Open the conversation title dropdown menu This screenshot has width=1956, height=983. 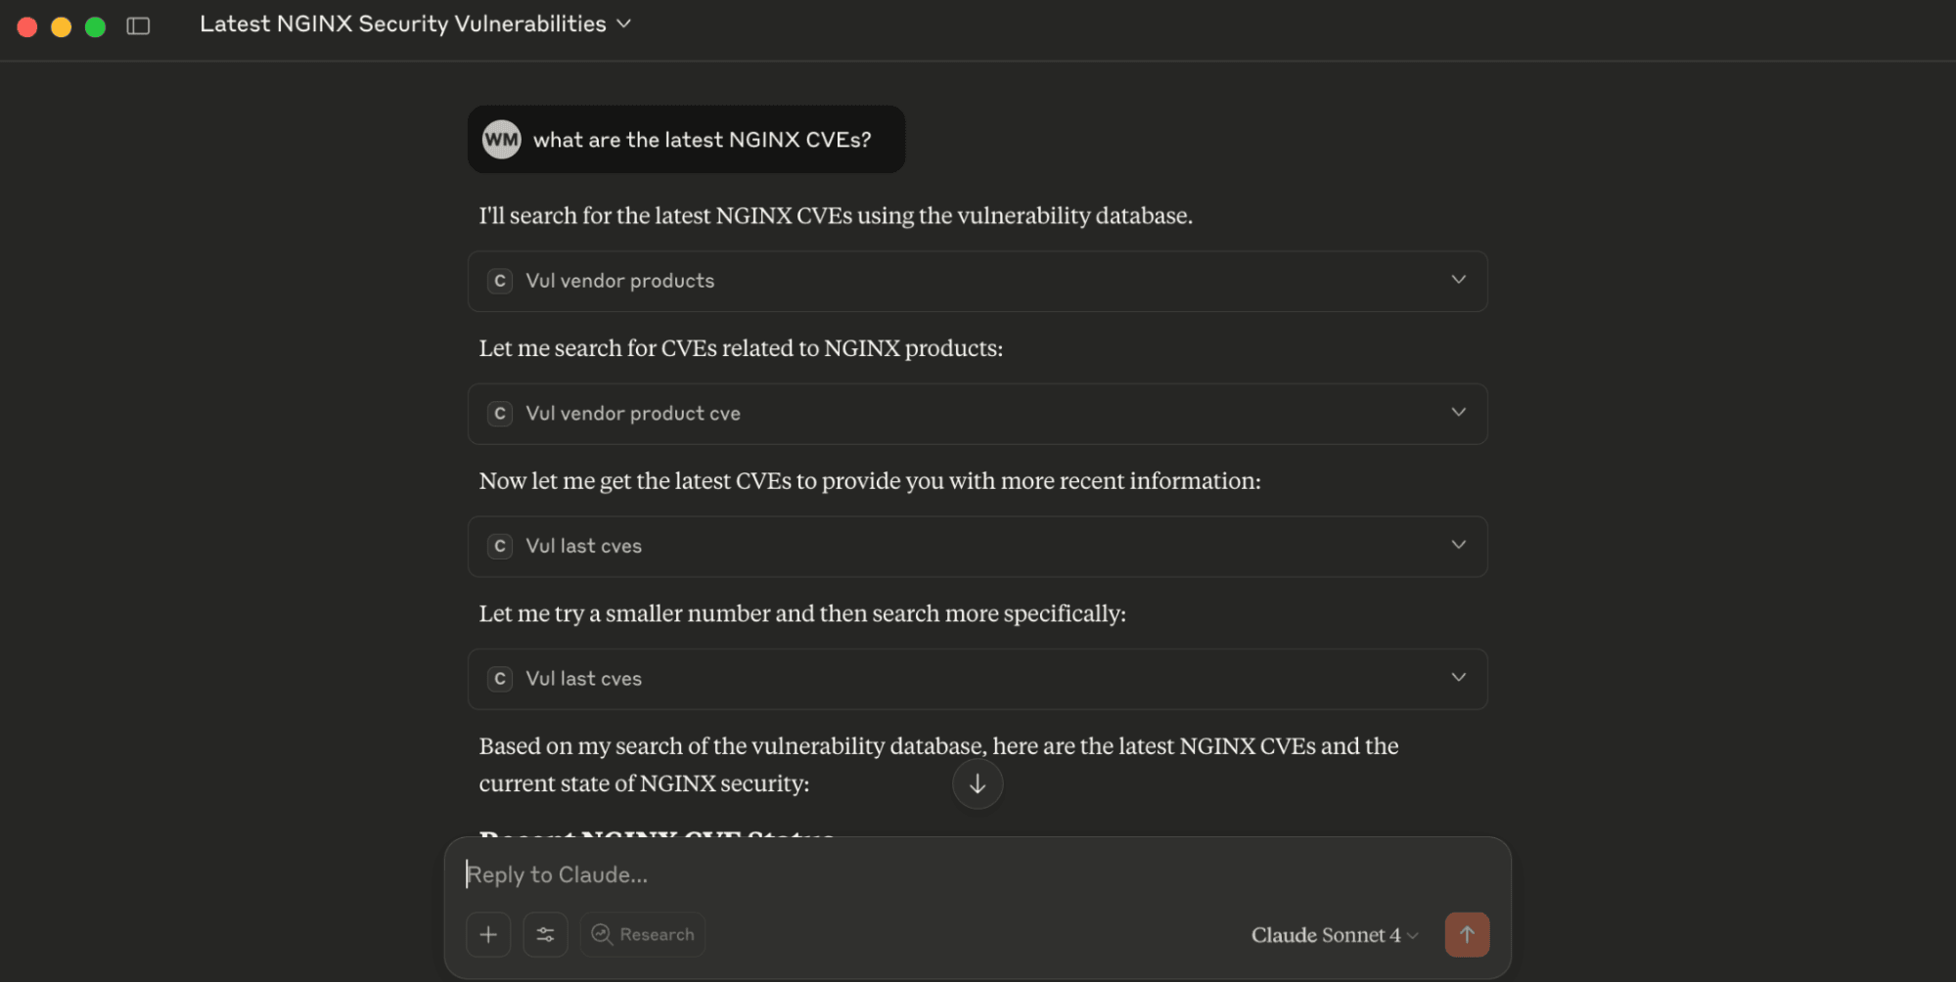[x=624, y=23]
